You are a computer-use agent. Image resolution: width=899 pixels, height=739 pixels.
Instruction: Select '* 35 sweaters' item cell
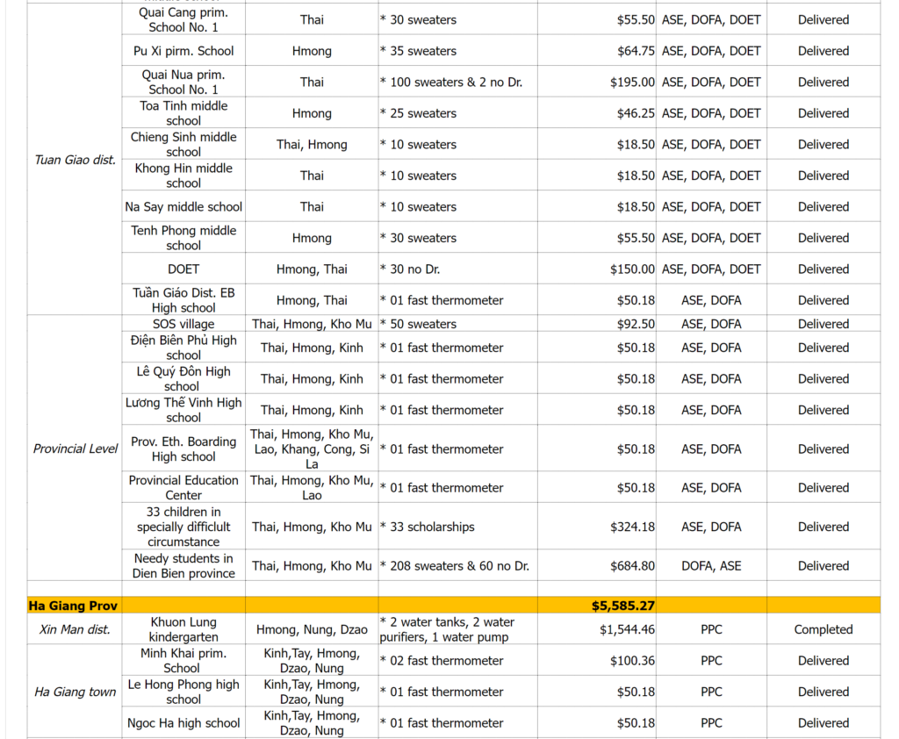coord(457,50)
